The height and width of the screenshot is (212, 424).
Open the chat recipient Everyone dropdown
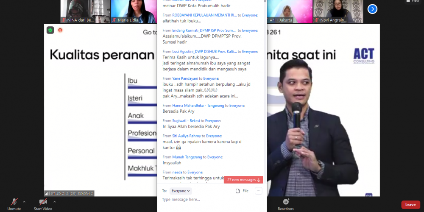click(x=181, y=191)
